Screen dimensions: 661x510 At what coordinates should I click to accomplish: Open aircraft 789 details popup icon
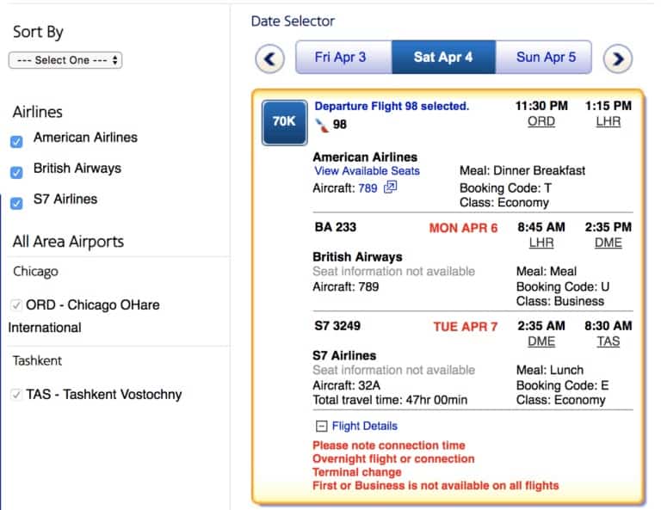[x=391, y=187]
